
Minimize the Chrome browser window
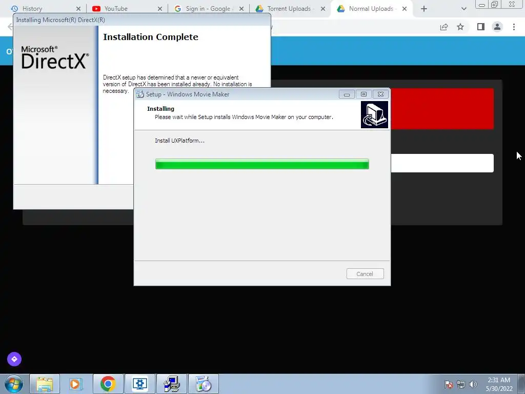pyautogui.click(x=481, y=5)
